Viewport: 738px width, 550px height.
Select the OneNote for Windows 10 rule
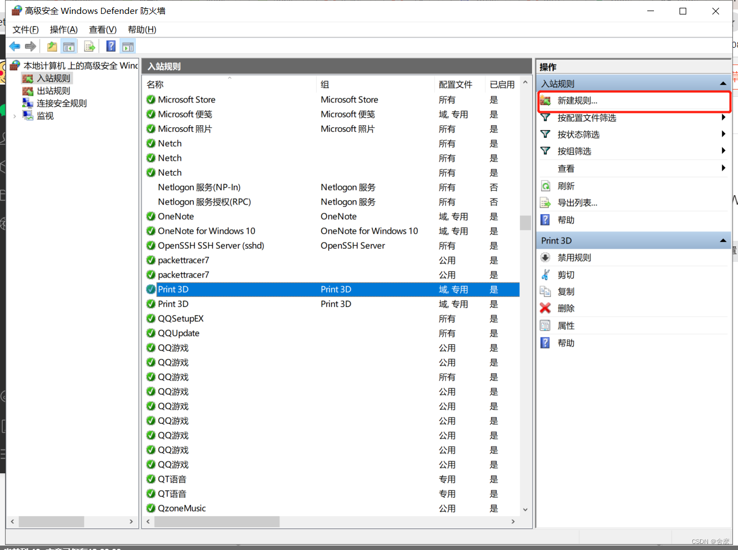[x=331, y=231]
